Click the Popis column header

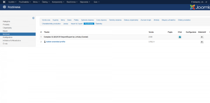[x=170, y=32]
